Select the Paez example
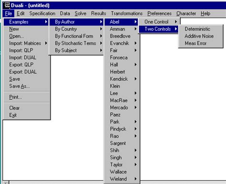Viewport: 226px width, 184px height. pyautogui.click(x=122, y=115)
